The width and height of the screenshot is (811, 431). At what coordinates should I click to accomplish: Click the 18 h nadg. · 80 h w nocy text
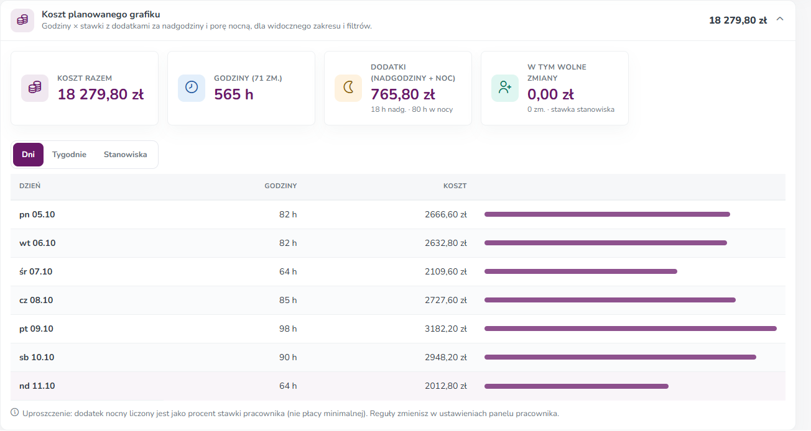(x=412, y=109)
